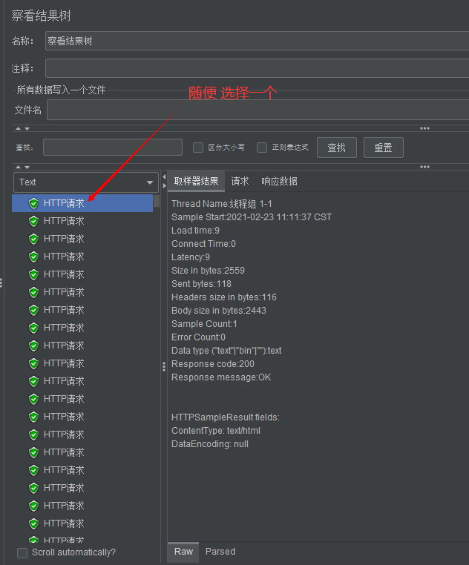
Task: Click green shield icon of third HTTP请求 row
Action: (x=33, y=239)
